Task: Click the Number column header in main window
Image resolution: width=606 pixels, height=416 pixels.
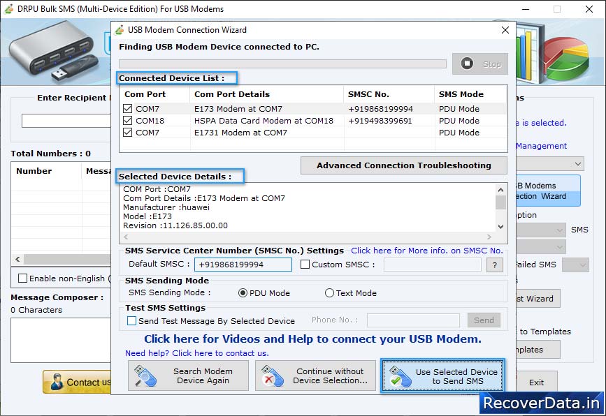Action: pyautogui.click(x=46, y=171)
